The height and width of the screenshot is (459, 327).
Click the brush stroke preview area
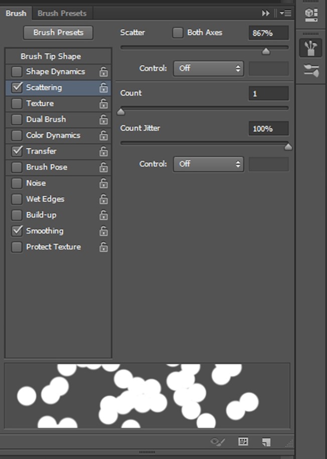click(x=147, y=396)
